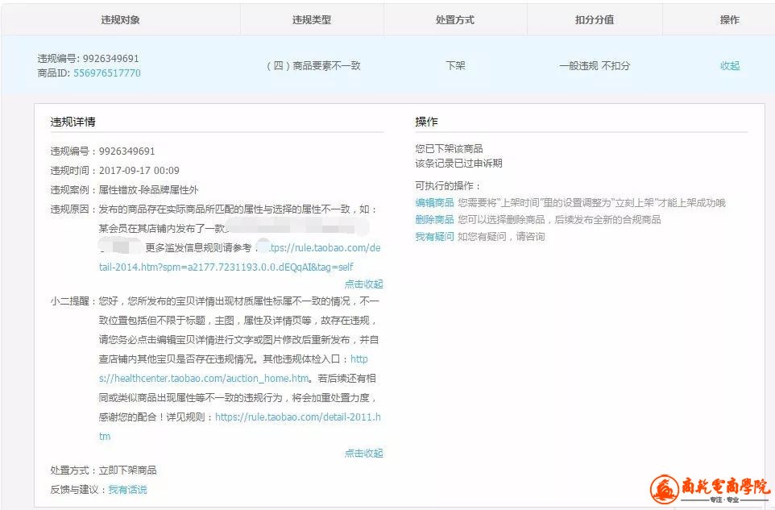This screenshot has height=510, width=775.
Task: Click the 违规详情 section heading
Action: [73, 122]
